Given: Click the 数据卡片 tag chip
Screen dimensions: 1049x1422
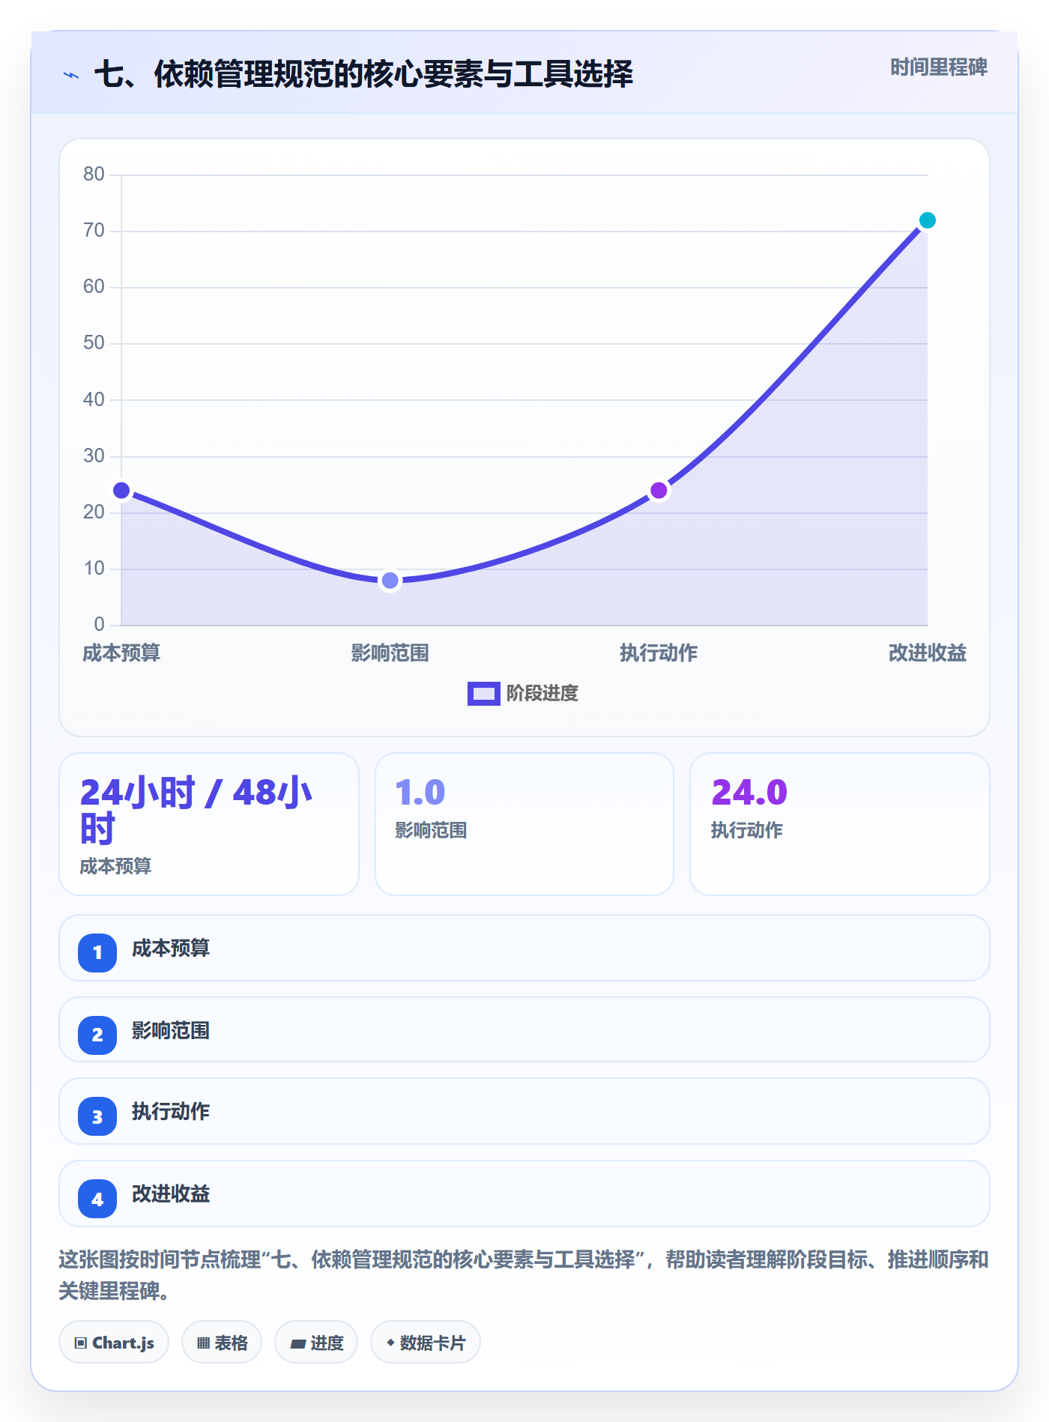Looking at the screenshot, I should [426, 1343].
